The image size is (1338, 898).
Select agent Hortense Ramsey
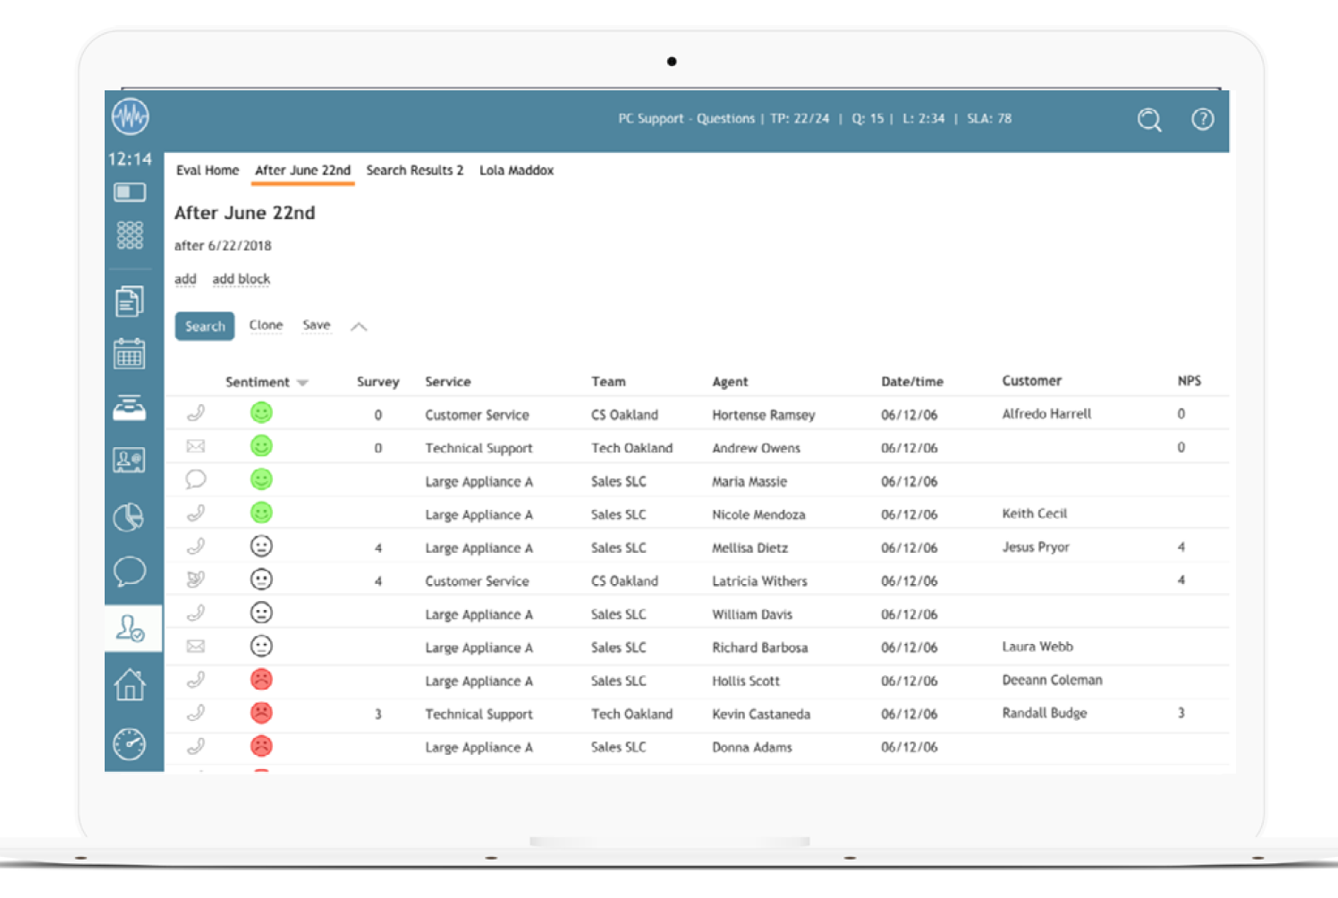click(x=764, y=415)
